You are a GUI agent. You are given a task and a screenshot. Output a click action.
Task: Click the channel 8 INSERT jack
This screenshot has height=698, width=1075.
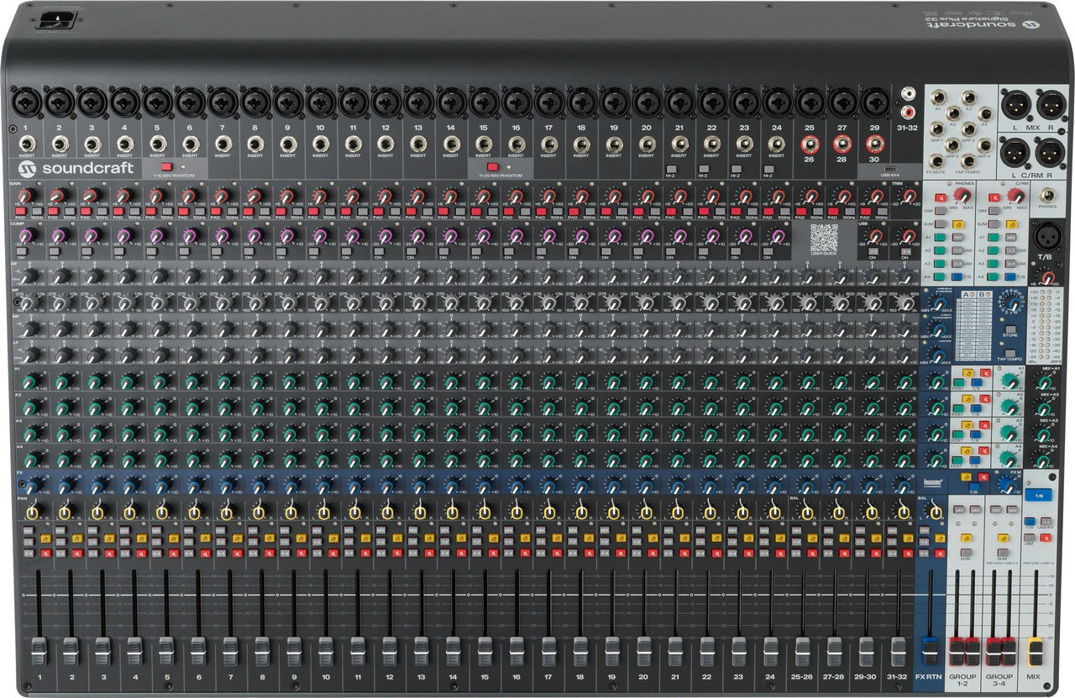[x=255, y=144]
